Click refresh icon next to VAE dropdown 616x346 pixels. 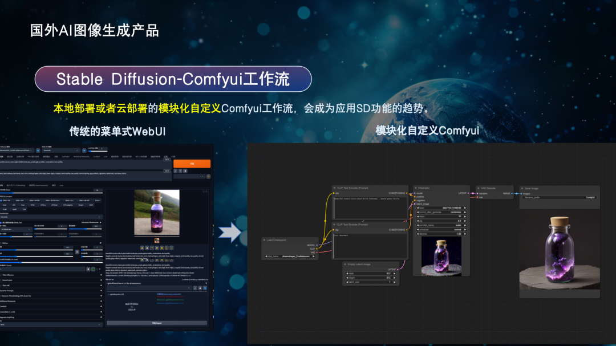tap(84, 150)
